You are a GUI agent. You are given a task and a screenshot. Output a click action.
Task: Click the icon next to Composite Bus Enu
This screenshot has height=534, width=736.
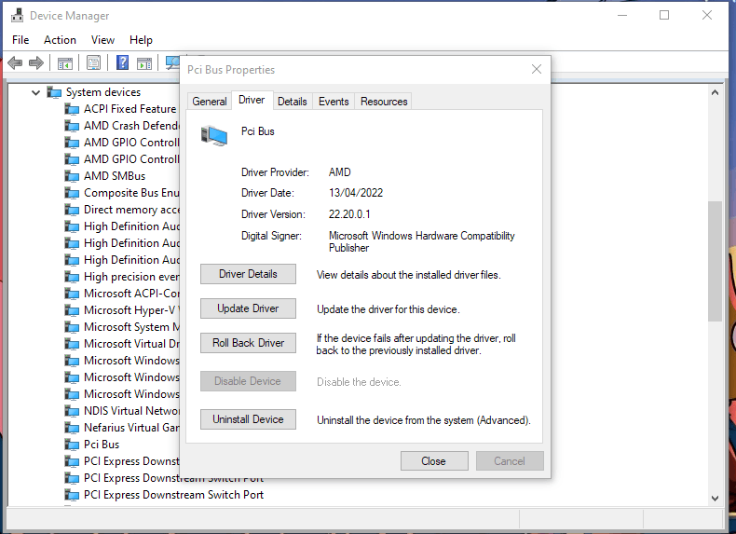point(72,193)
